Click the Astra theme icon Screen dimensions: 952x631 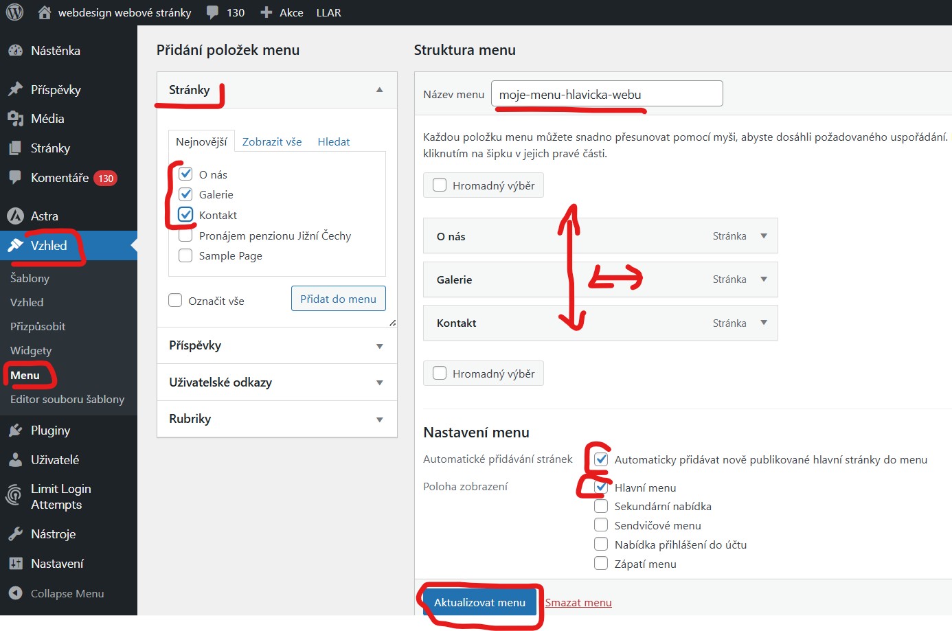tap(16, 215)
